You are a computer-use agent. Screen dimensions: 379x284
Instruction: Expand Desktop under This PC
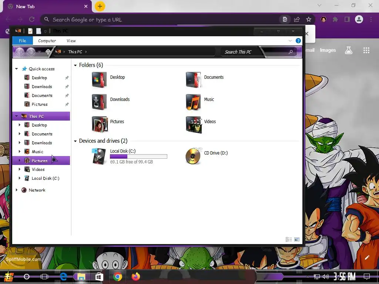(20, 125)
